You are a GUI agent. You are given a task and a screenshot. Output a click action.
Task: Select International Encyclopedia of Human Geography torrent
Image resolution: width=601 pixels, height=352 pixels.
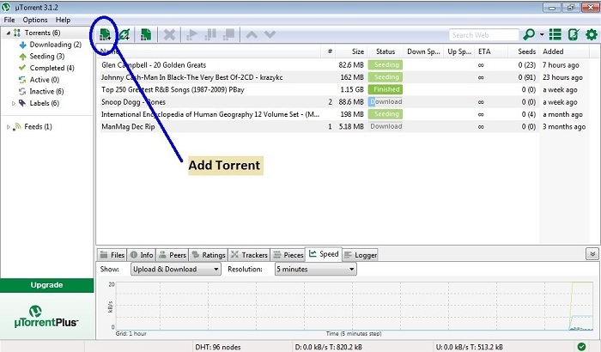[x=210, y=114]
